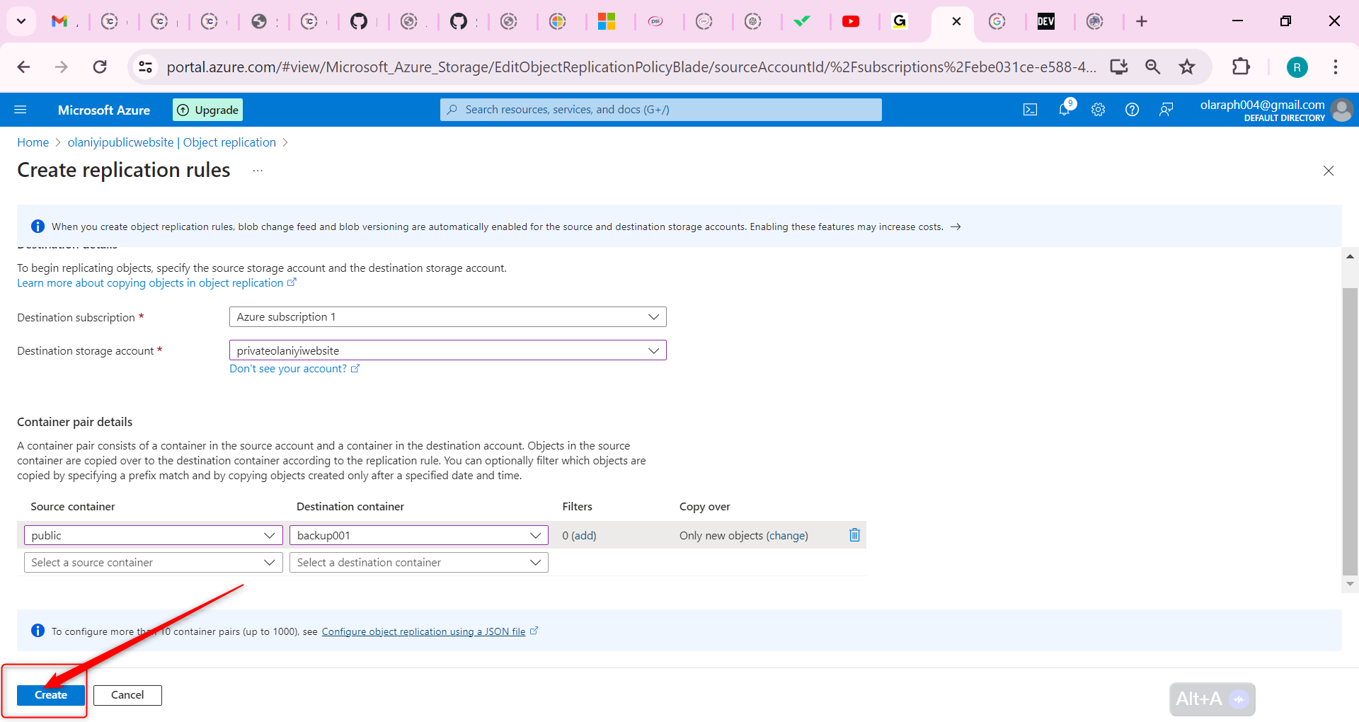Click the blade scrollbar down arrow
1359x722 pixels.
tap(1350, 584)
